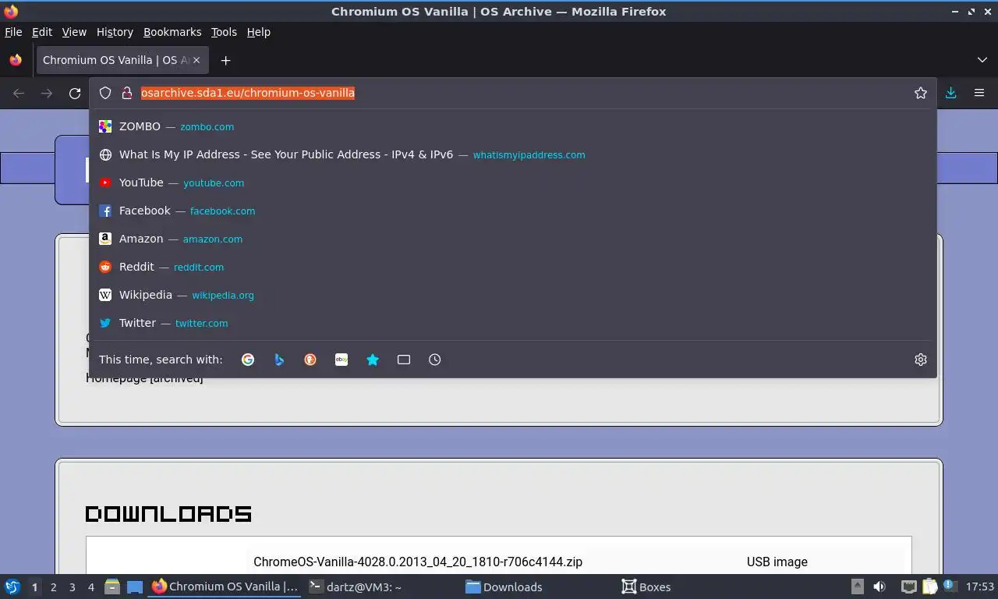
Task: Click the taskbar clock showing 17:53
Action: 980,587
